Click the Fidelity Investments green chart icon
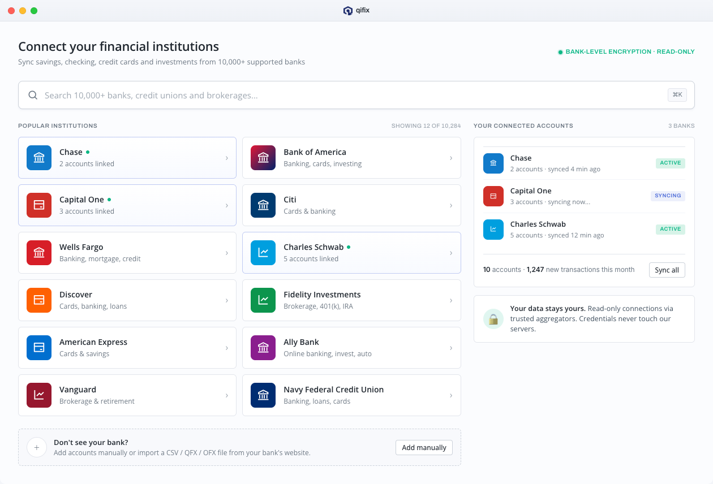713x484 pixels. coord(263,300)
